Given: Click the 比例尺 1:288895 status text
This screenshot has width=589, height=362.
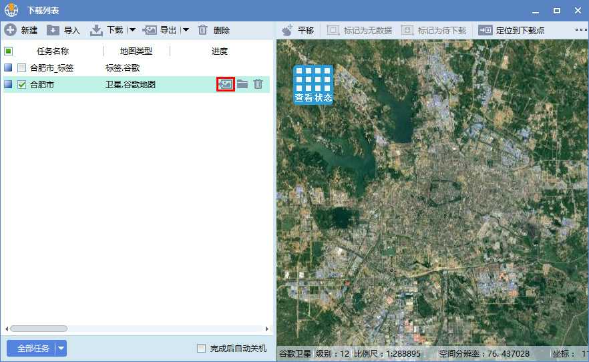Looking at the screenshot, I should (x=387, y=354).
